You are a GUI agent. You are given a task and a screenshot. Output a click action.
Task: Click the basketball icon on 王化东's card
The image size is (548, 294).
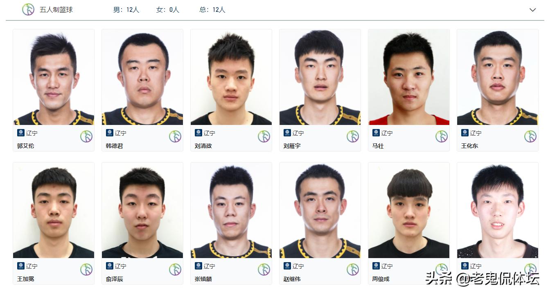(530, 136)
